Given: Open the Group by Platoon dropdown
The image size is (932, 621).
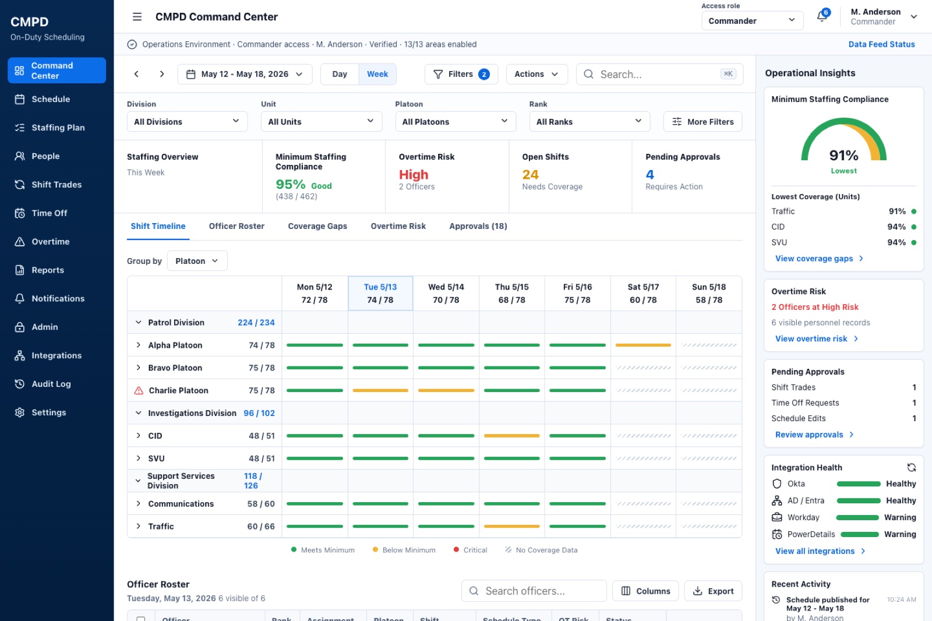Looking at the screenshot, I should (x=197, y=261).
